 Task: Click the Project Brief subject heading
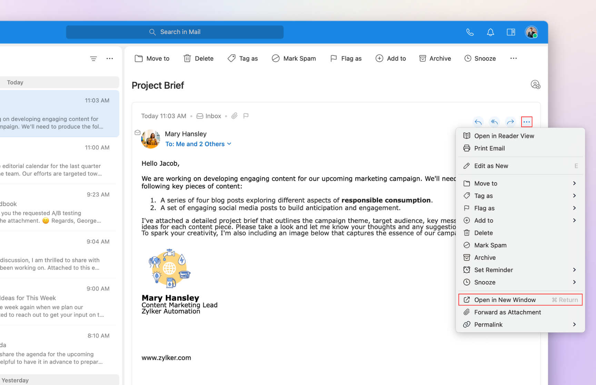(x=158, y=85)
